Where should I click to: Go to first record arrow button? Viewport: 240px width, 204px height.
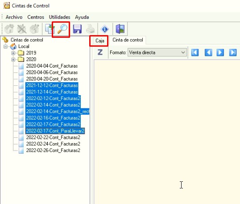tap(195, 52)
